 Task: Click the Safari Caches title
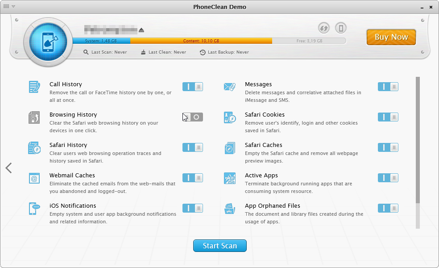point(264,145)
